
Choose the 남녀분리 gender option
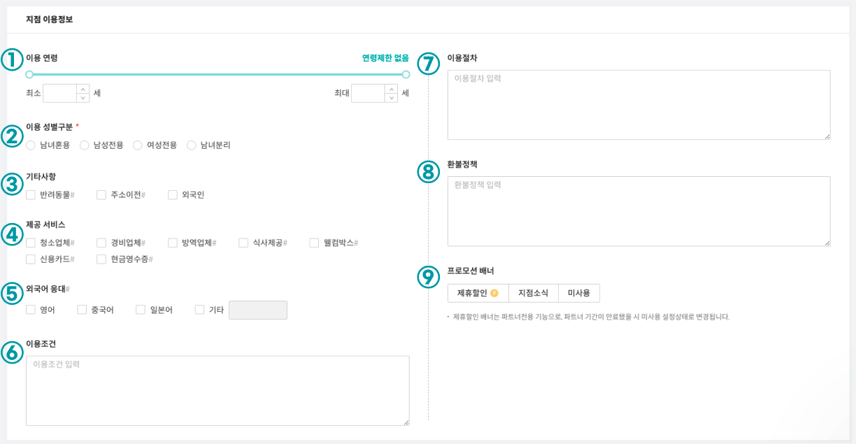click(x=191, y=145)
